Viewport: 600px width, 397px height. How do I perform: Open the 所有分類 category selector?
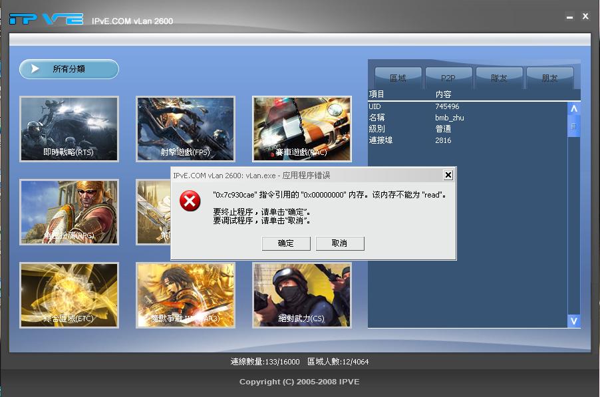point(69,69)
